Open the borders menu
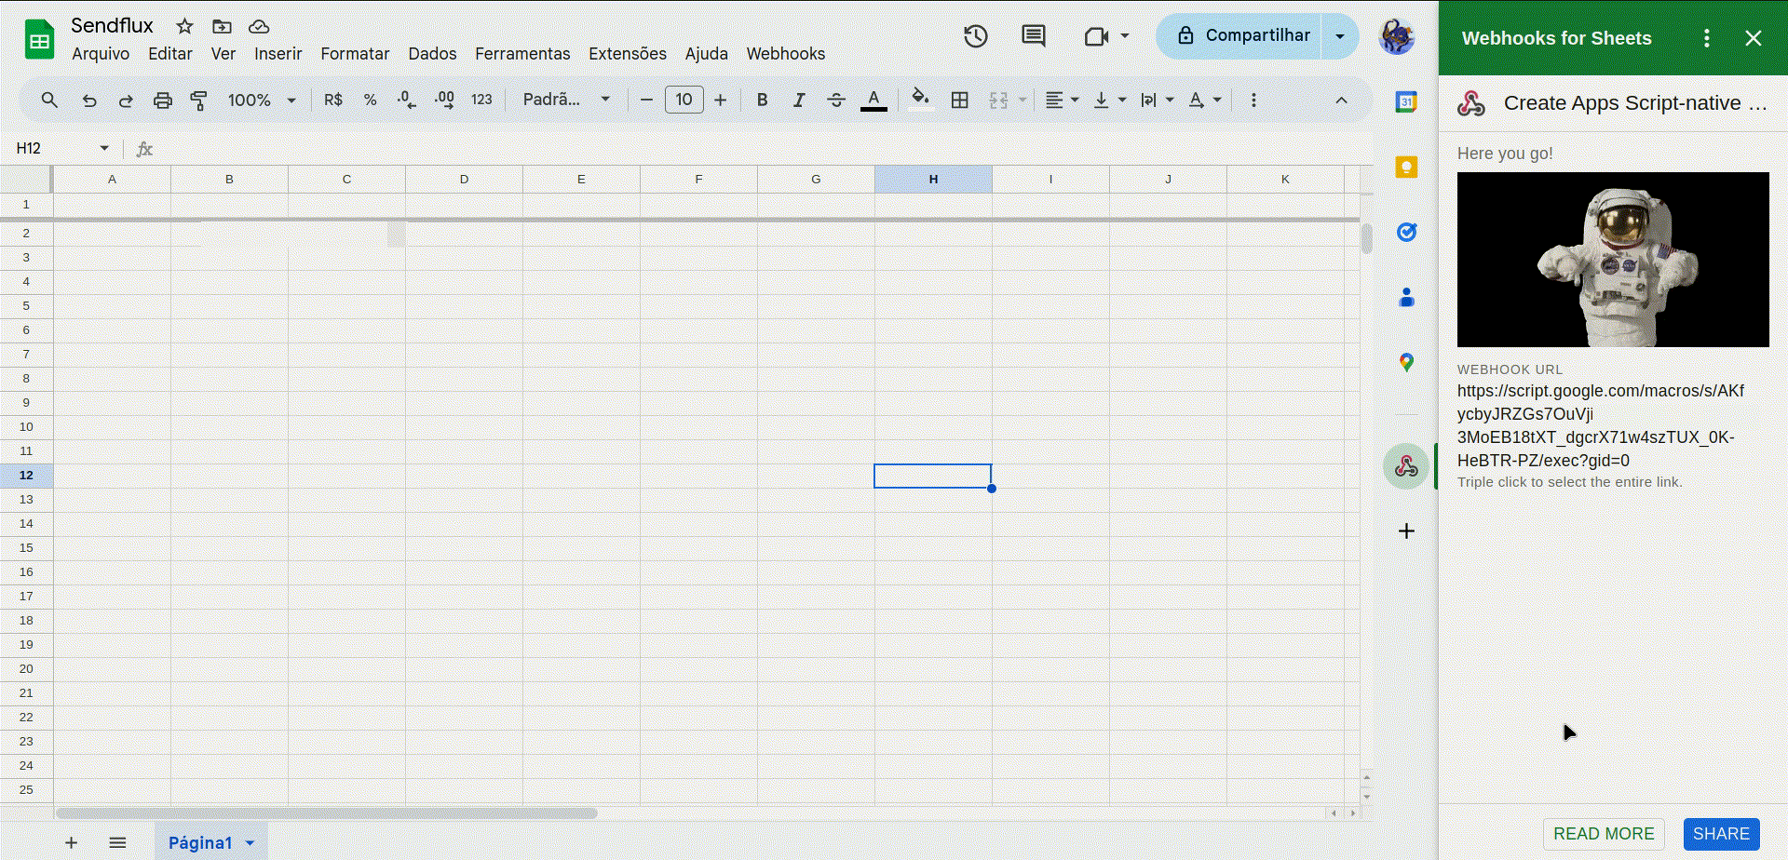Screen dimensions: 1788x860 click(960, 100)
